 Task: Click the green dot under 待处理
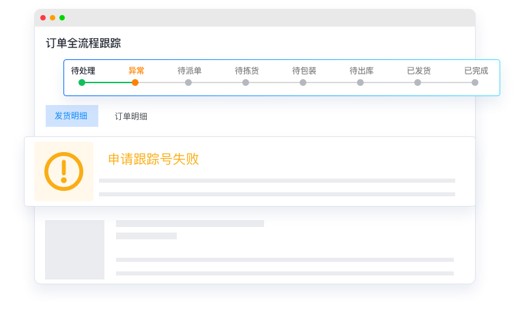(x=82, y=82)
